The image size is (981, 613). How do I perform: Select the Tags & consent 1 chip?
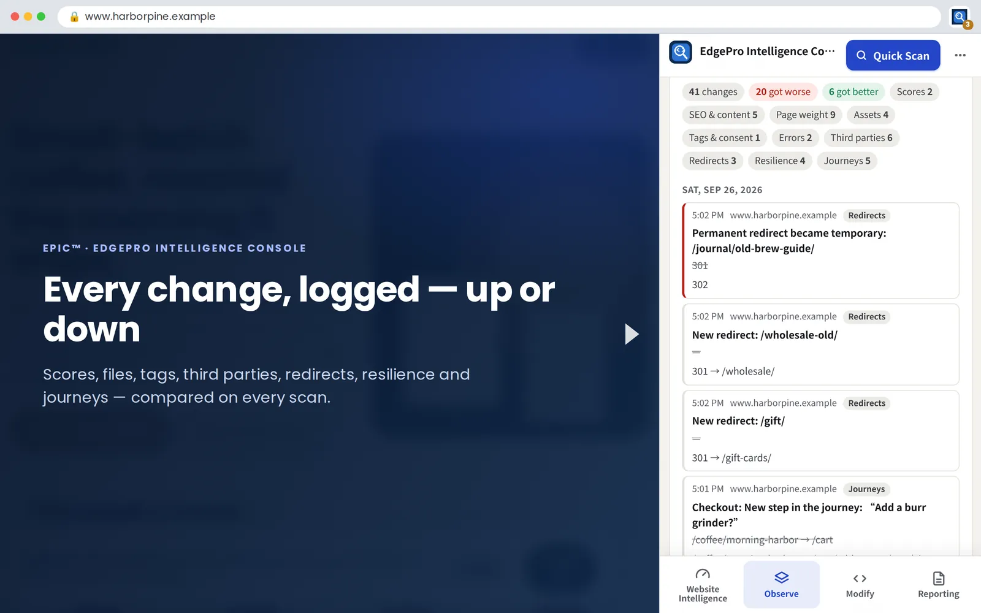(x=724, y=138)
